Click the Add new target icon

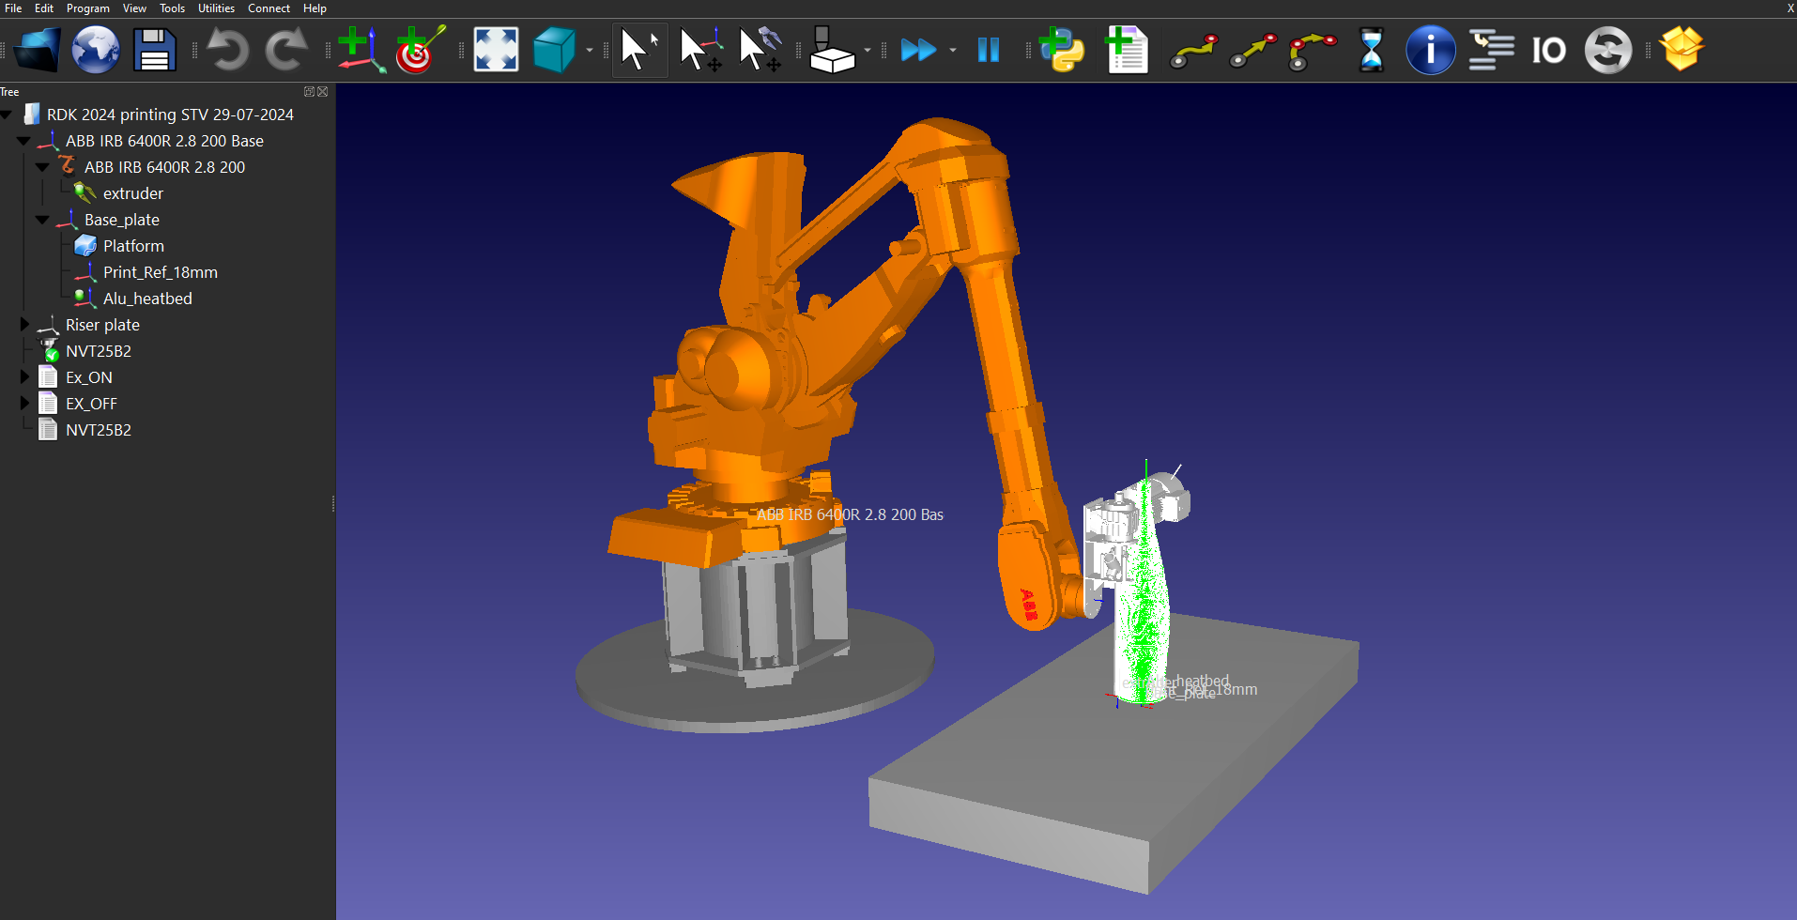coord(419,50)
